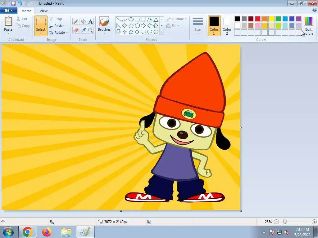The image size is (318, 238).
Task: Choose the Left arrow shape
Action: tap(150, 26)
